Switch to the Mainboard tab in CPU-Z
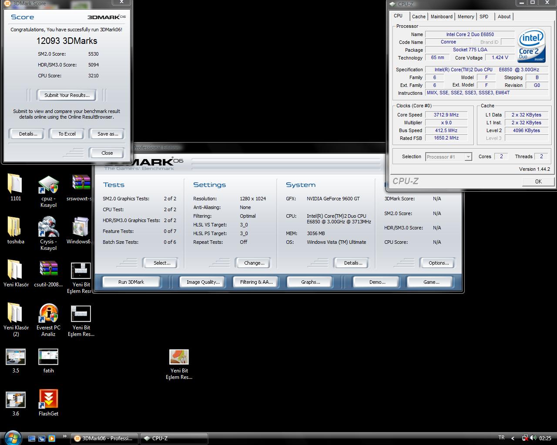This screenshot has height=445, width=557. click(x=442, y=17)
